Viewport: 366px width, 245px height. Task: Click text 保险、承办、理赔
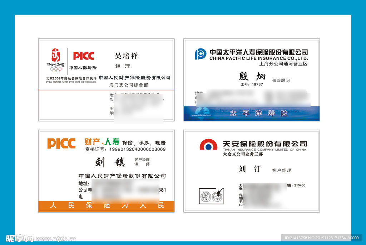pos(144,143)
